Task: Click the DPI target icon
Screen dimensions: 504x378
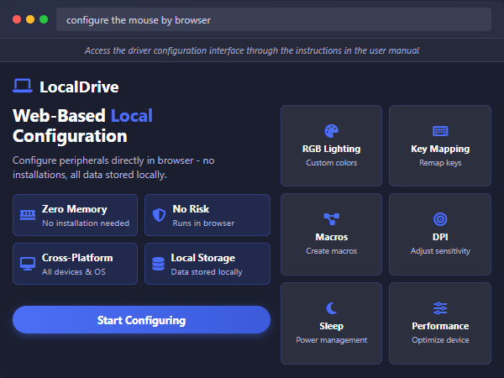Action: tap(440, 219)
